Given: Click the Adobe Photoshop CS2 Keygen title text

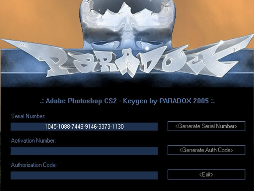Looking at the screenshot, I should [127, 101].
